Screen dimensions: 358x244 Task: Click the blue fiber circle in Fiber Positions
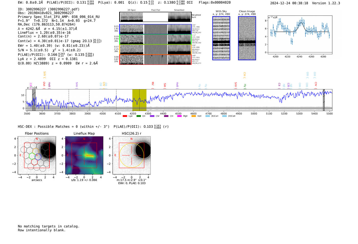pyautogui.click(x=38, y=157)
